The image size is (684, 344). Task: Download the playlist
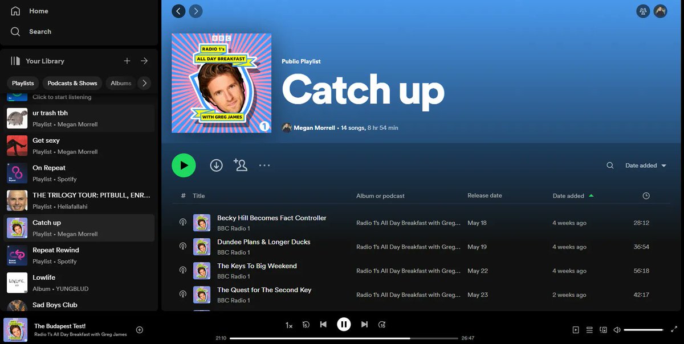[216, 165]
